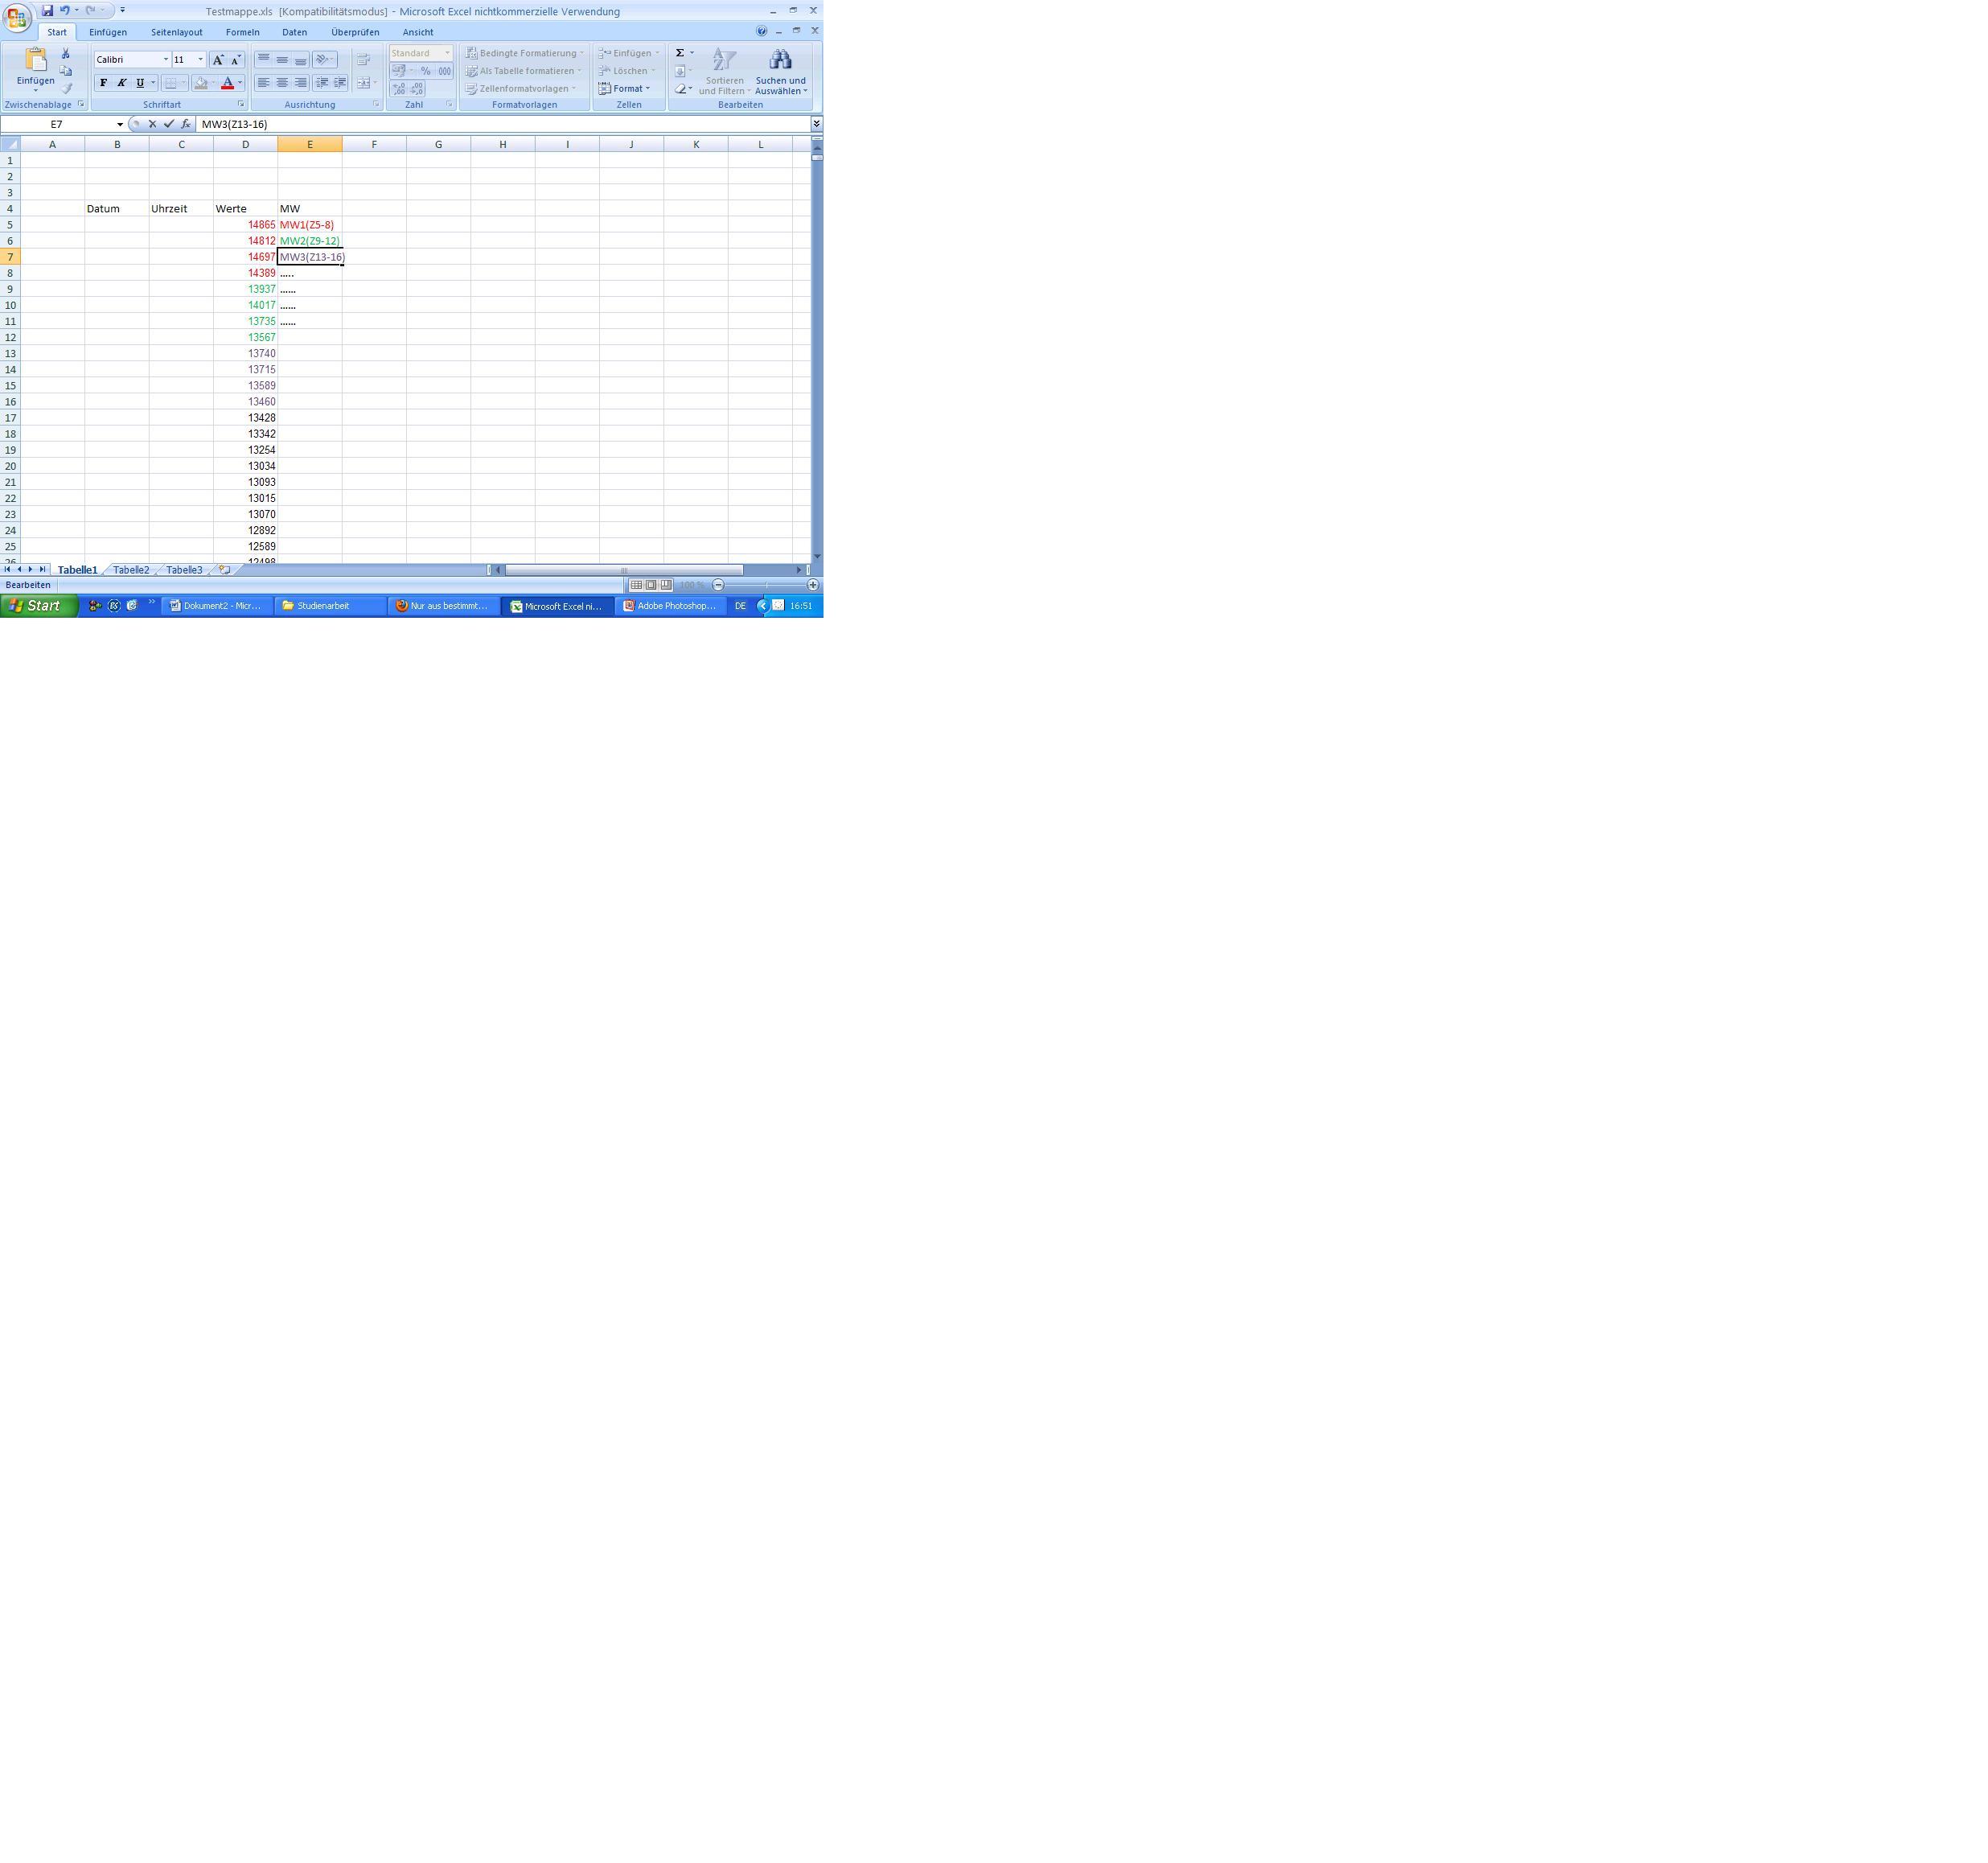This screenshot has height=1863, width=1988.
Task: Click the Einfügen paste button
Action: pos(35,62)
